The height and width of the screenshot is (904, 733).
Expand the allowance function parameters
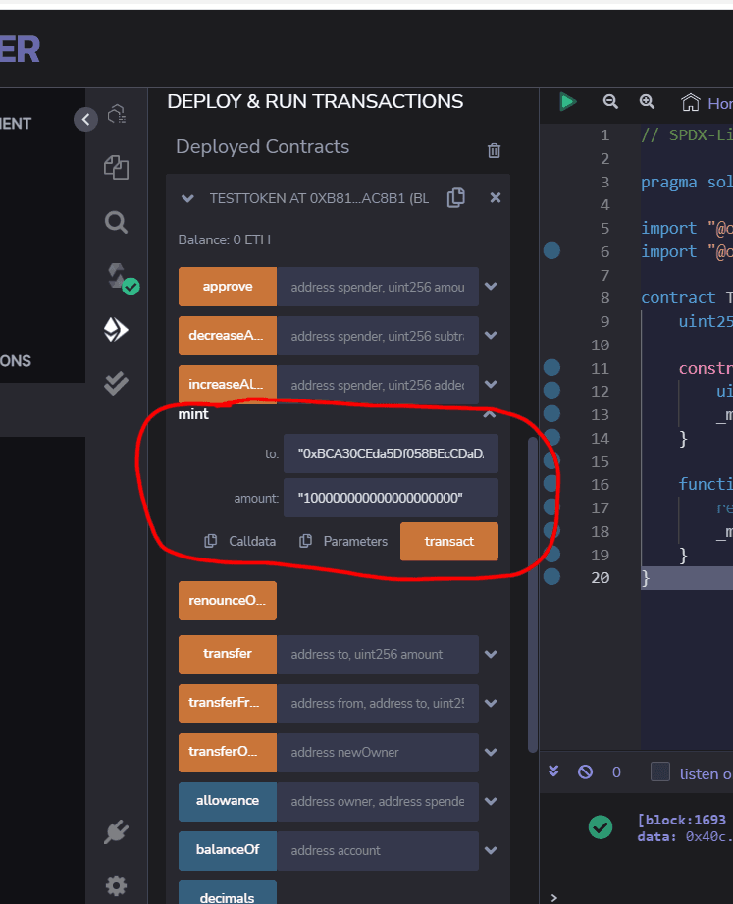[491, 801]
